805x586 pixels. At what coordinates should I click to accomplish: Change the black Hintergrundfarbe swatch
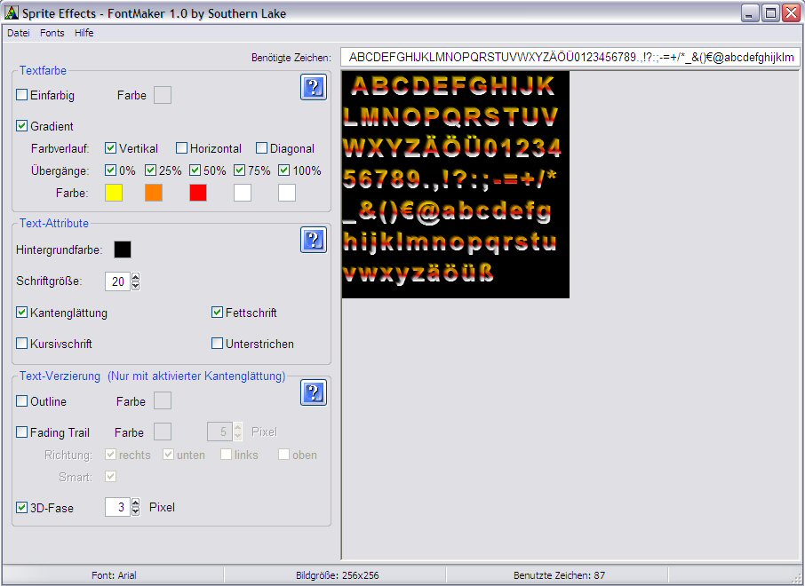(x=123, y=249)
